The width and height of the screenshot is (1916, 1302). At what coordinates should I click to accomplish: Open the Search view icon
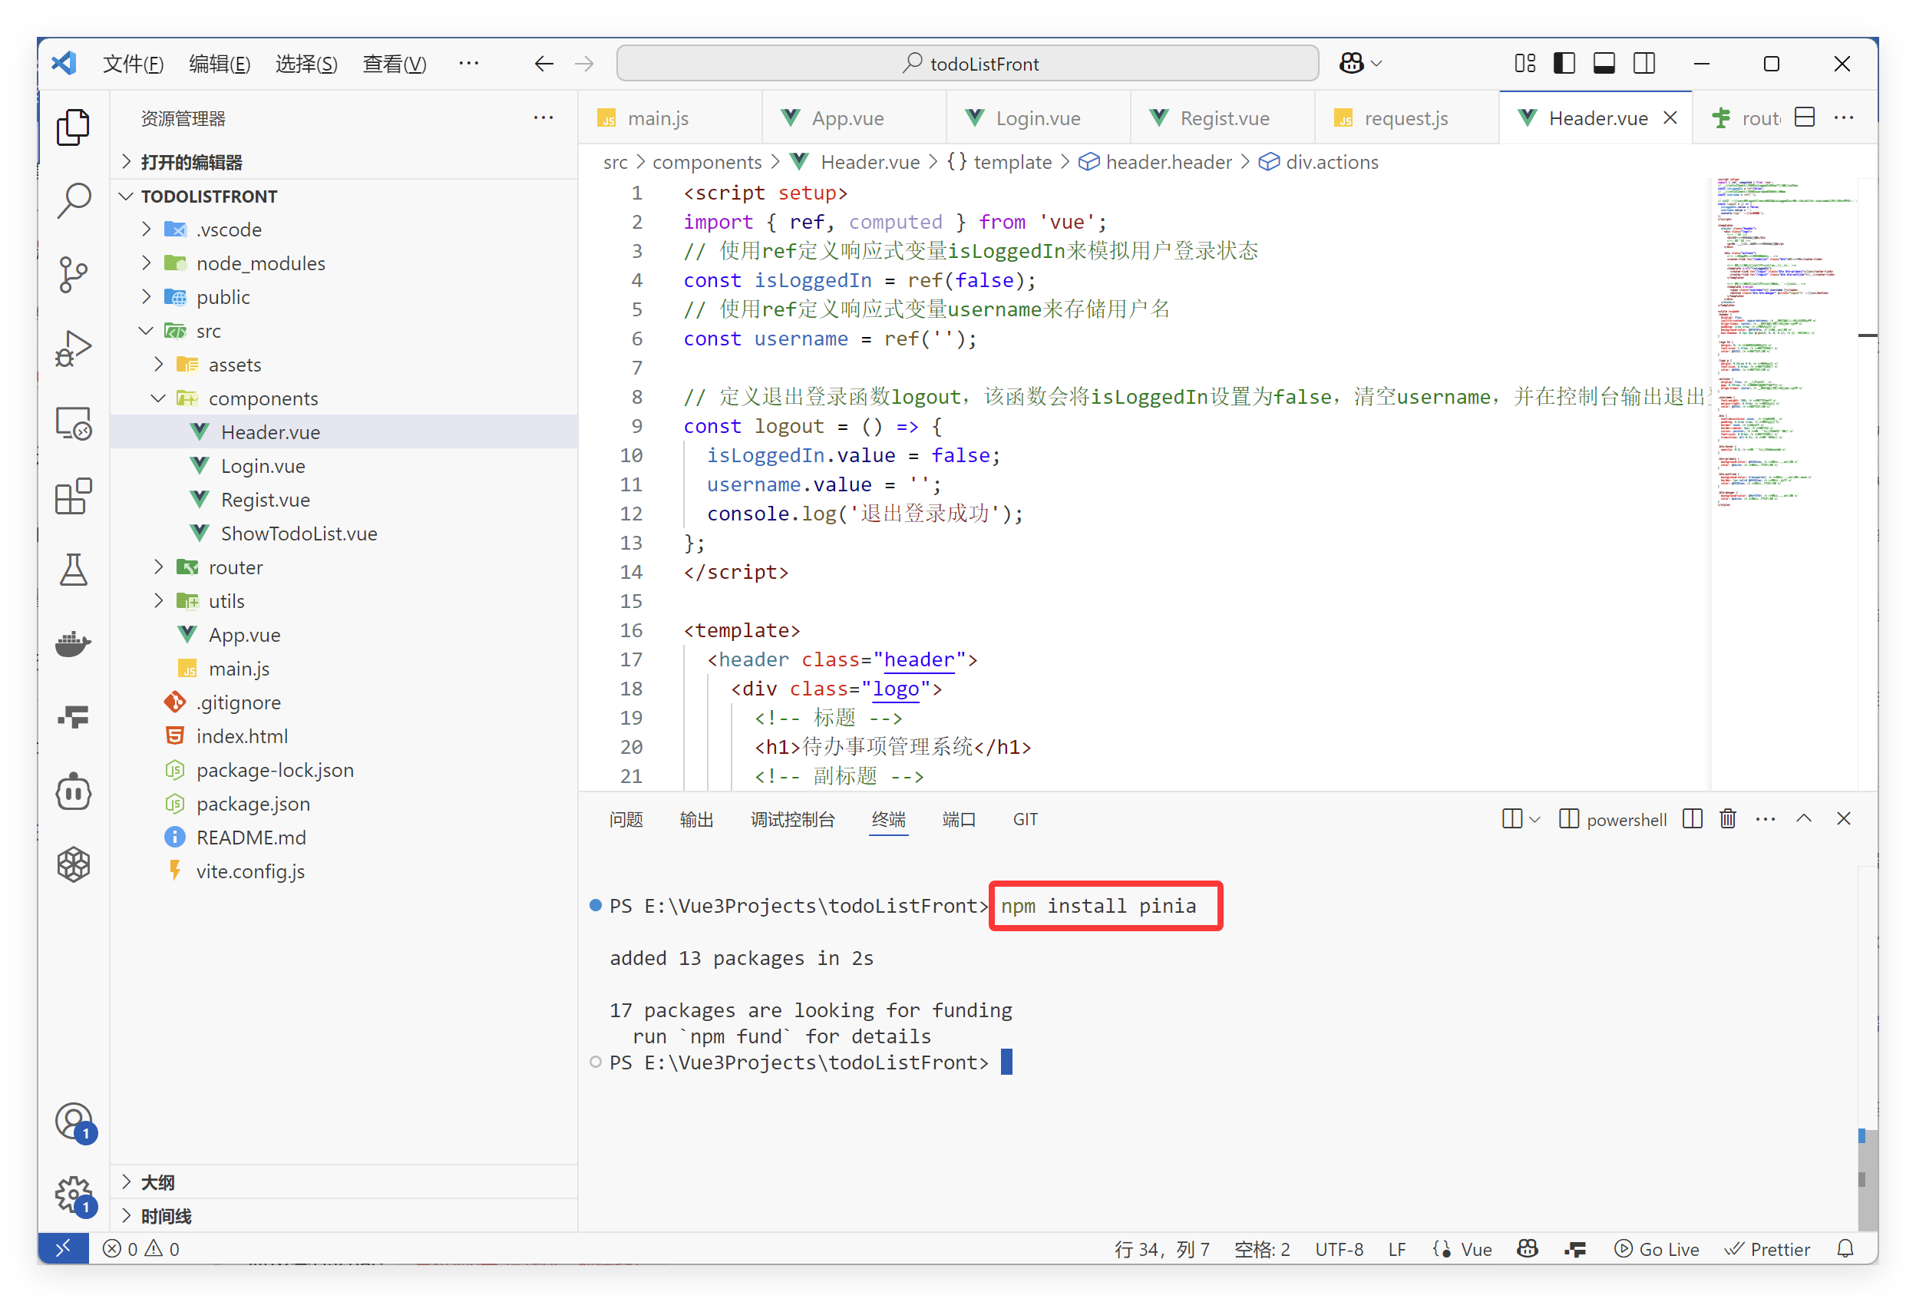73,200
